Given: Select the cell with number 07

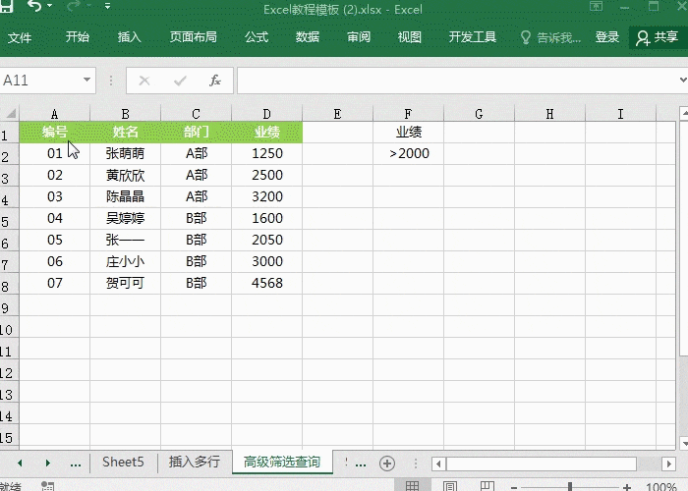Looking at the screenshot, I should (x=54, y=283).
